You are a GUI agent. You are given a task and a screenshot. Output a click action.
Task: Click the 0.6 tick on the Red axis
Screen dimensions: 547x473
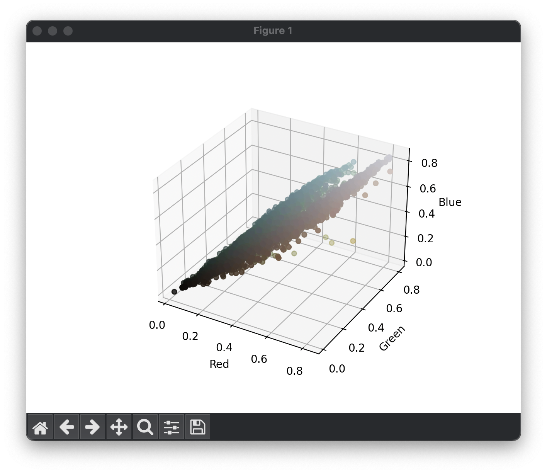click(x=259, y=359)
